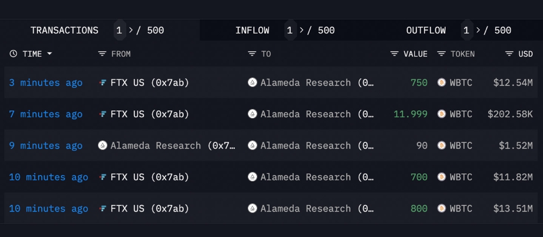Image resolution: width=543 pixels, height=237 pixels.
Task: Open the 3 minutes ago transaction link
Action: tap(46, 83)
